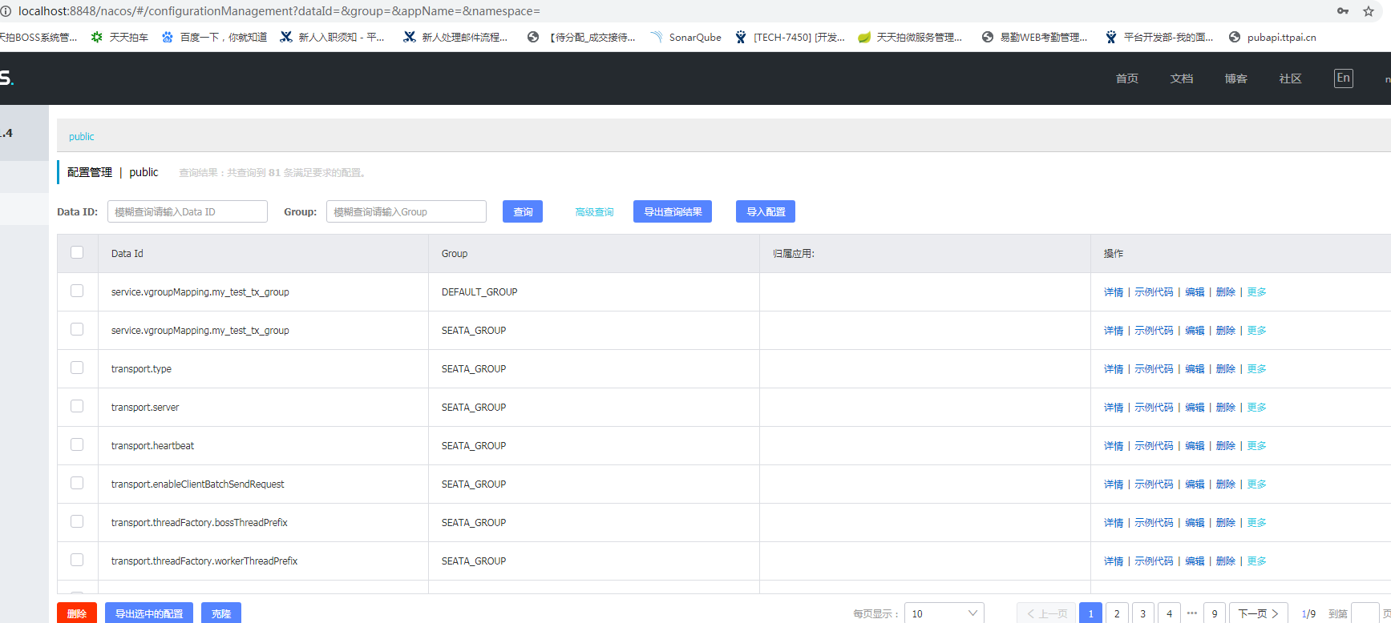The image size is (1391, 623).
Task: Check the DEFAULT_GROUP service.vgroupMapping row checkbox
Action: (77, 291)
